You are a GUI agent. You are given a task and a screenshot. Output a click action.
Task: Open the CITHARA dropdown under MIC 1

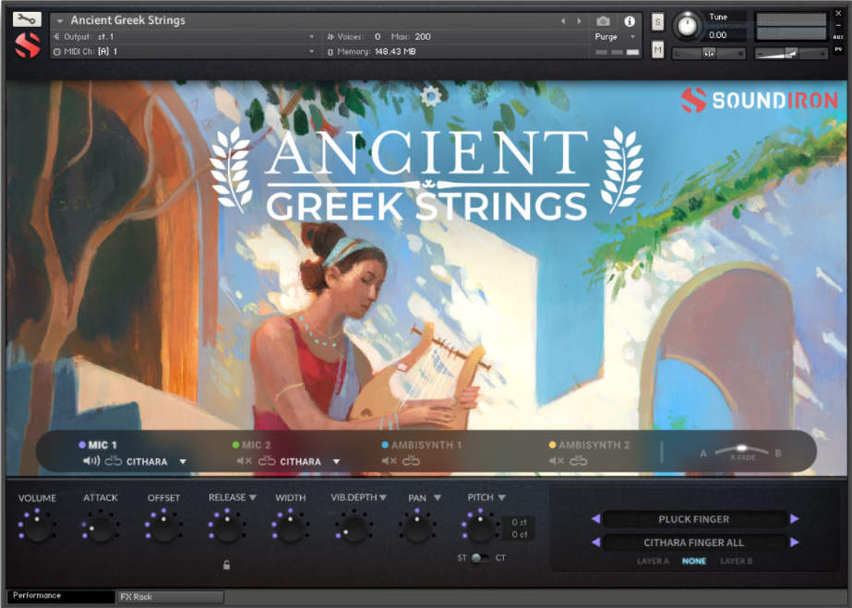click(x=160, y=461)
